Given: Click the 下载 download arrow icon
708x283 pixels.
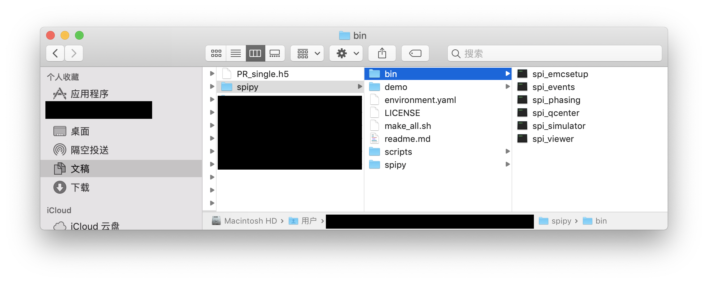Looking at the screenshot, I should (60, 187).
